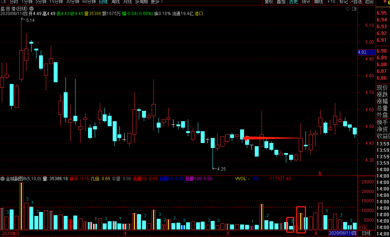Click the 涨跌 row in side panel
The height and width of the screenshot is (237, 390).
tap(382, 95)
